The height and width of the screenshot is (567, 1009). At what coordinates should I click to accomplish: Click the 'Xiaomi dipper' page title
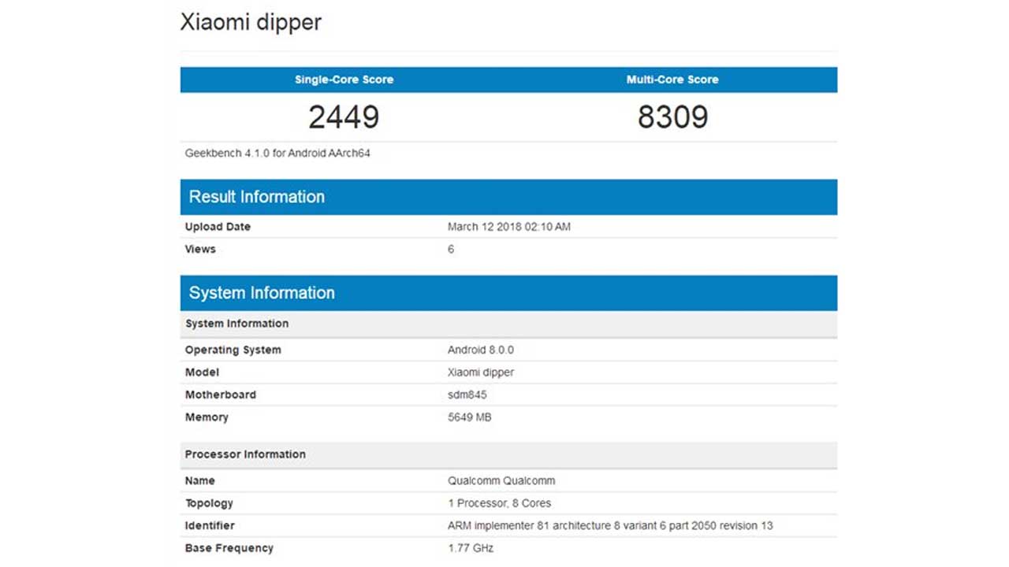[251, 22]
